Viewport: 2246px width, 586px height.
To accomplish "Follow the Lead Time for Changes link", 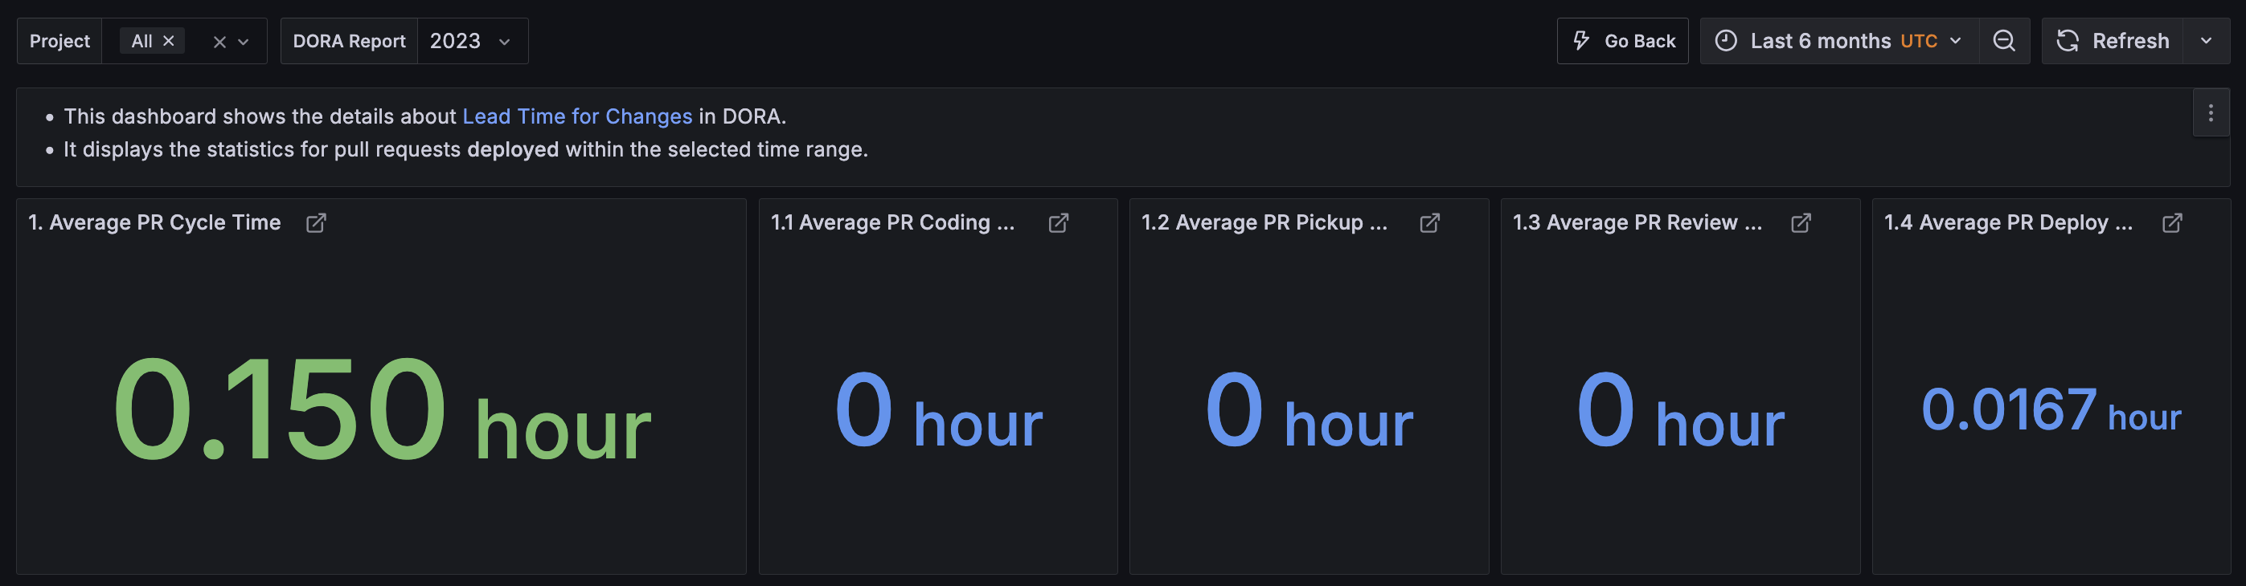I will coord(577,116).
